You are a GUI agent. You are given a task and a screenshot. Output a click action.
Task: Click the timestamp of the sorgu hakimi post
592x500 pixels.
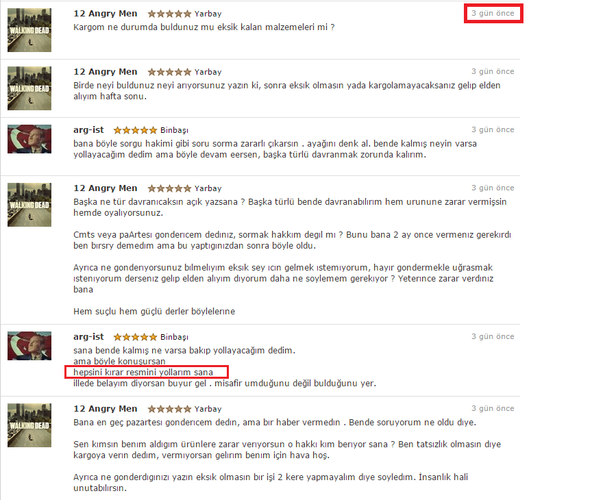493,129
